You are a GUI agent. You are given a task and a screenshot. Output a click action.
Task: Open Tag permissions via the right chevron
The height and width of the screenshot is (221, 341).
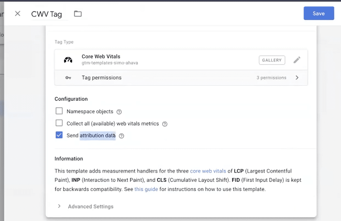click(297, 77)
